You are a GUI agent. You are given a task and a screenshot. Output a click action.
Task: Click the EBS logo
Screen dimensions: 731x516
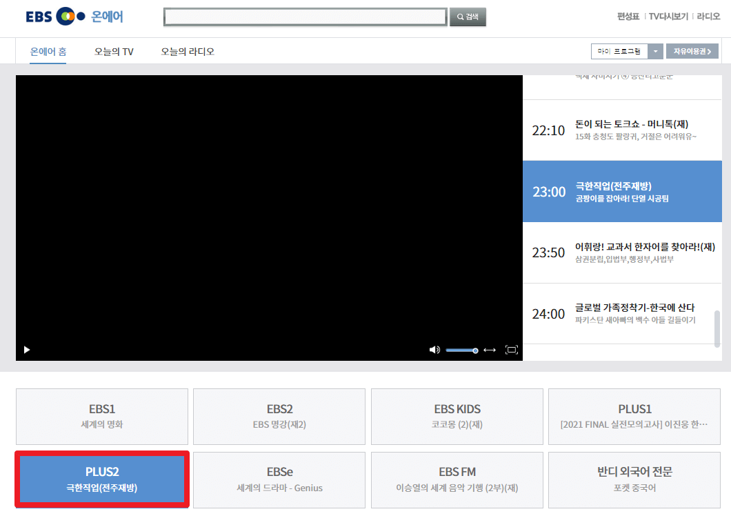point(55,17)
